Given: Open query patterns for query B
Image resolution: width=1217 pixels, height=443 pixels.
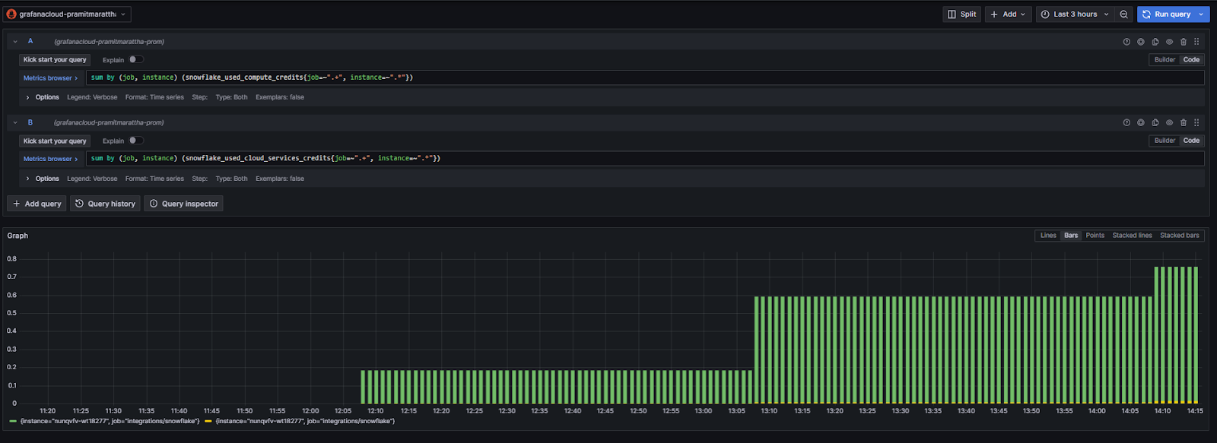Looking at the screenshot, I should point(1140,122).
